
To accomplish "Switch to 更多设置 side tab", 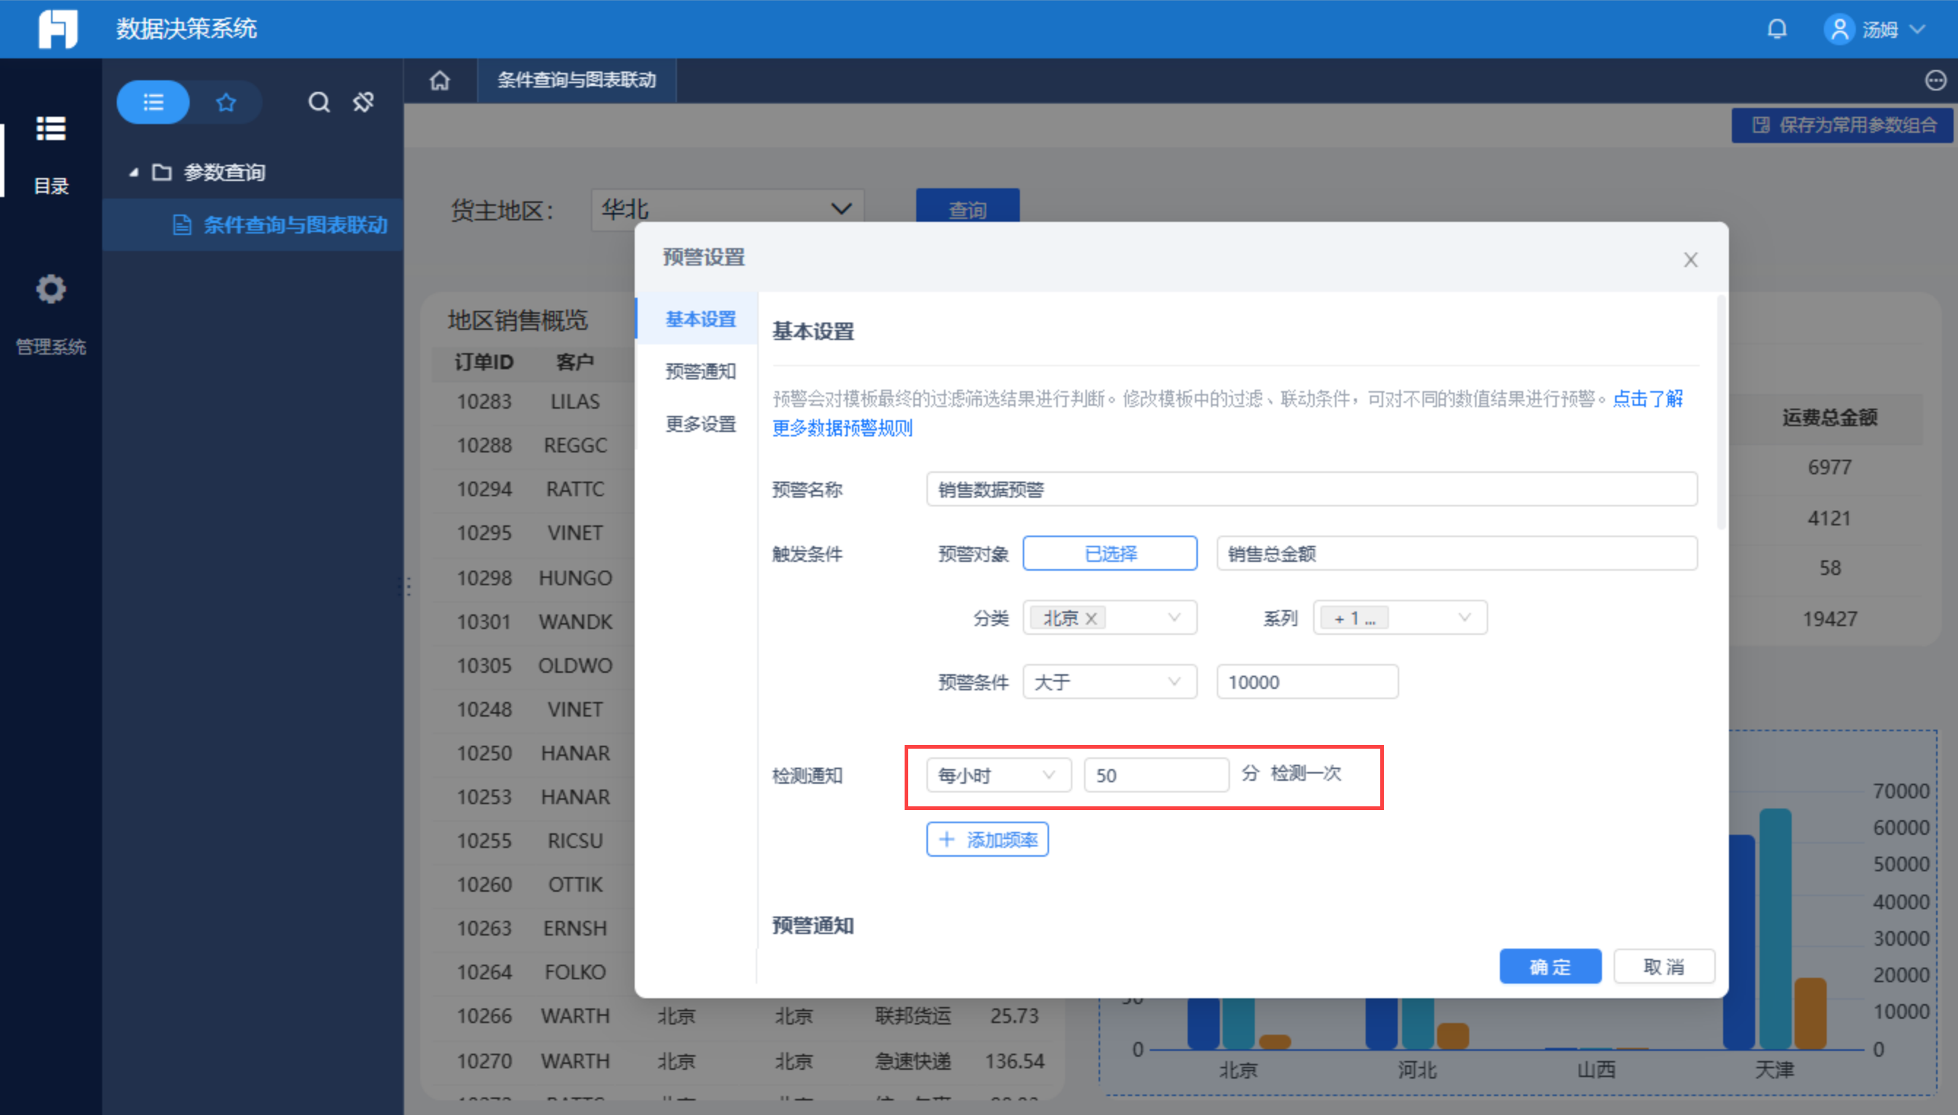I will (x=700, y=423).
